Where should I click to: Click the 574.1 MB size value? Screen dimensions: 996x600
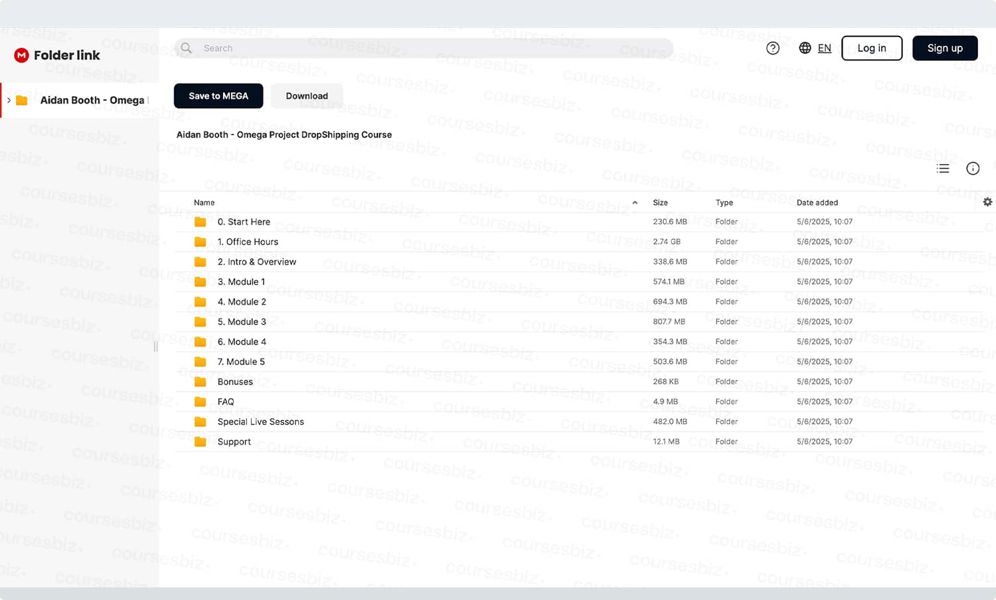669,281
